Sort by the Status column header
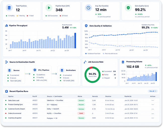 point(80,97)
